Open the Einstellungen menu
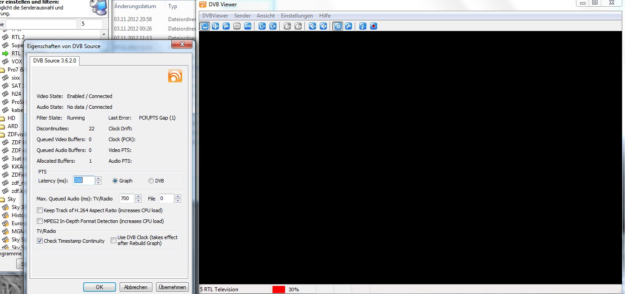This screenshot has width=625, height=294. 296,16
